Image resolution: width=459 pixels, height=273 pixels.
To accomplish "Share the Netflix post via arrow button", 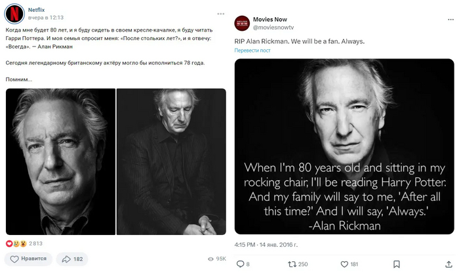I will 72,259.
